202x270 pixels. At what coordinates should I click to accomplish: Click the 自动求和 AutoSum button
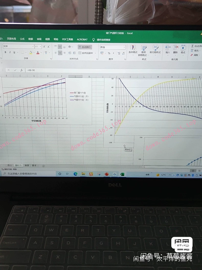point(196,46)
